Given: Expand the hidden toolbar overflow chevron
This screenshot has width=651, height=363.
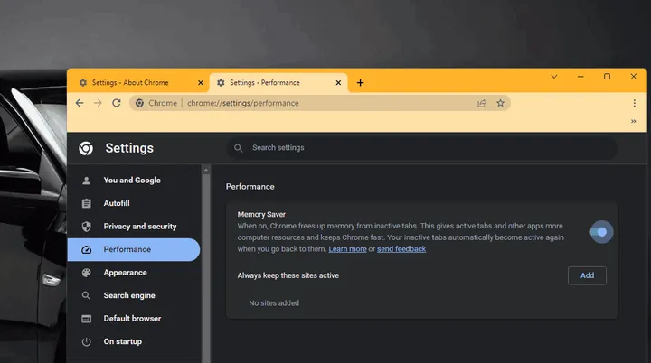Looking at the screenshot, I should pyautogui.click(x=633, y=121).
